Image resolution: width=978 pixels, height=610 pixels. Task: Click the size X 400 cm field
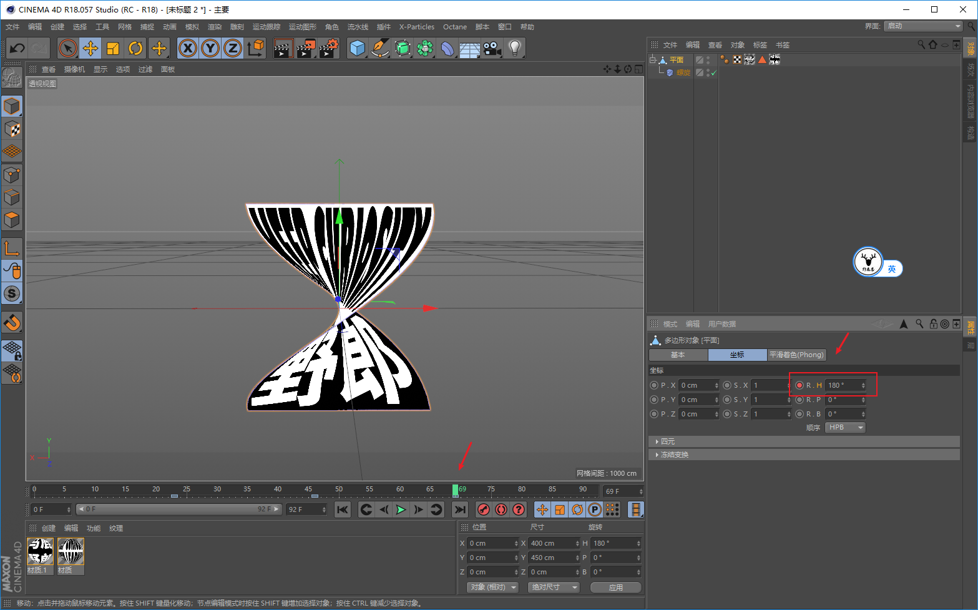point(554,543)
